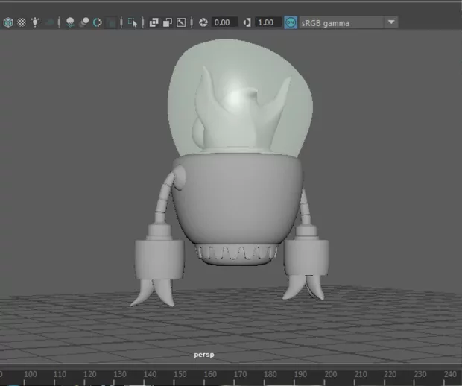The image size is (462, 386).
Task: Click the X-Ray Joints icon
Action: (180, 22)
